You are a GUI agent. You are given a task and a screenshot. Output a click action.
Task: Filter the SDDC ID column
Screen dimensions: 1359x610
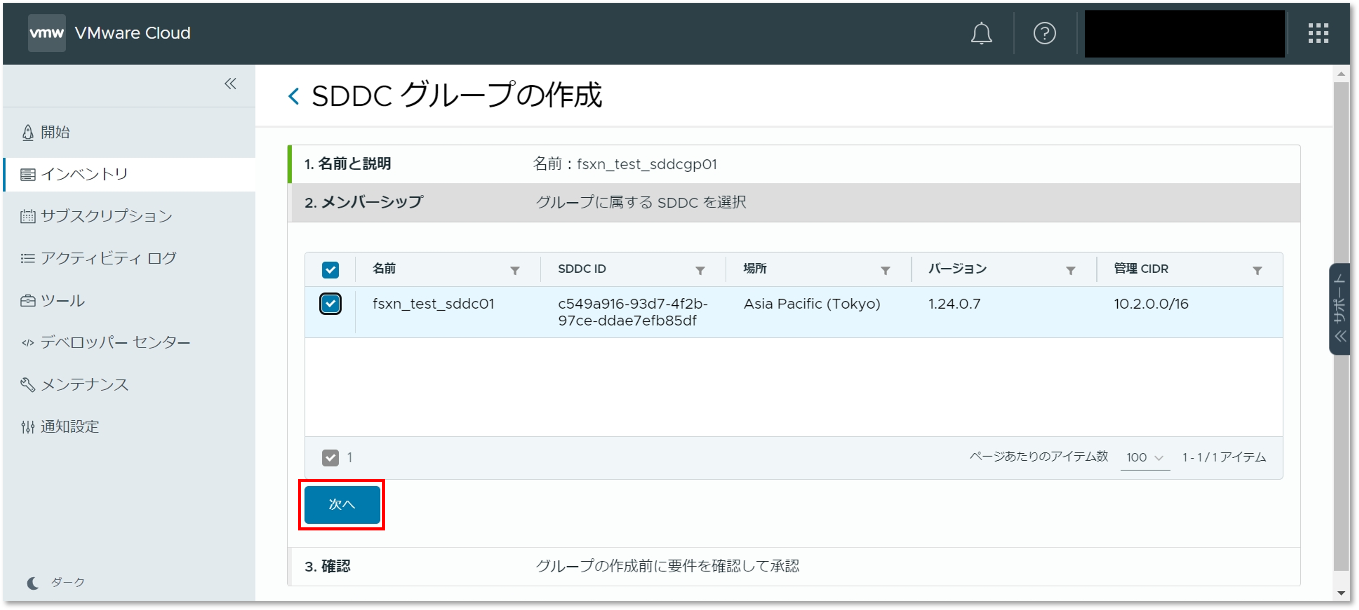click(700, 270)
